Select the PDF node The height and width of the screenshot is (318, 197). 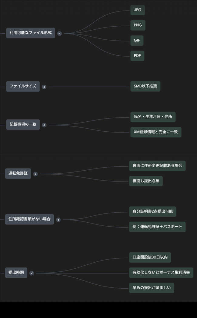point(137,56)
